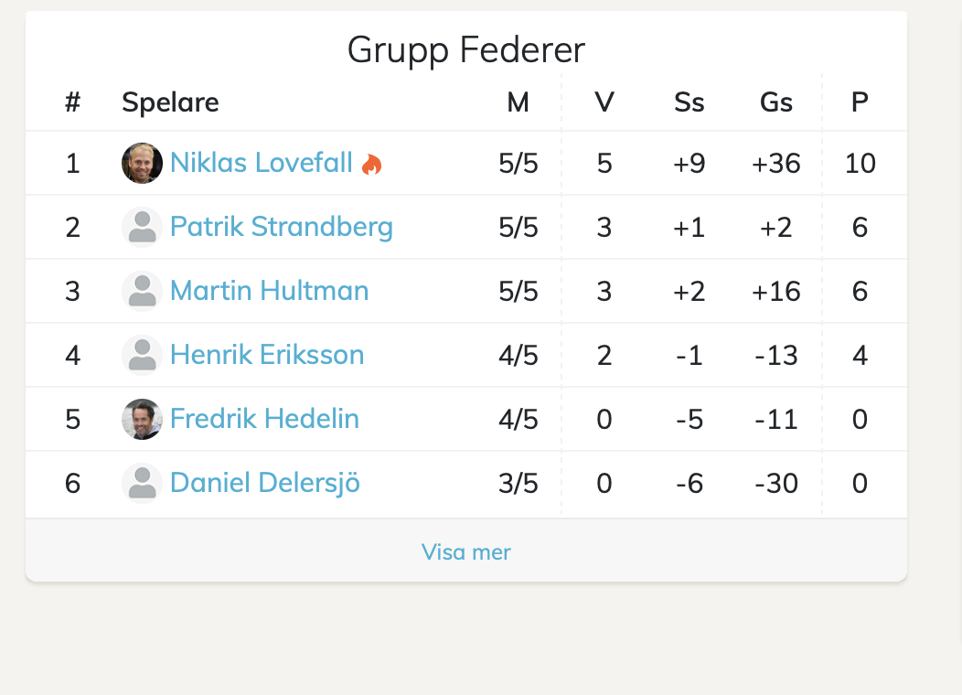This screenshot has height=695, width=962.
Task: Click Fredrik Hedelin's profile photo
Action: 142,419
